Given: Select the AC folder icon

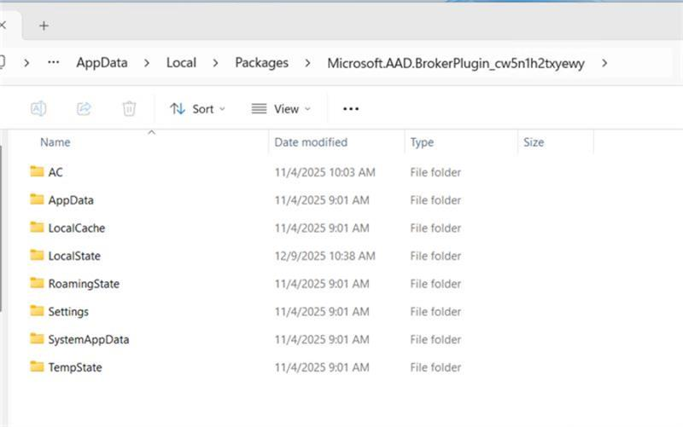Looking at the screenshot, I should coord(37,171).
